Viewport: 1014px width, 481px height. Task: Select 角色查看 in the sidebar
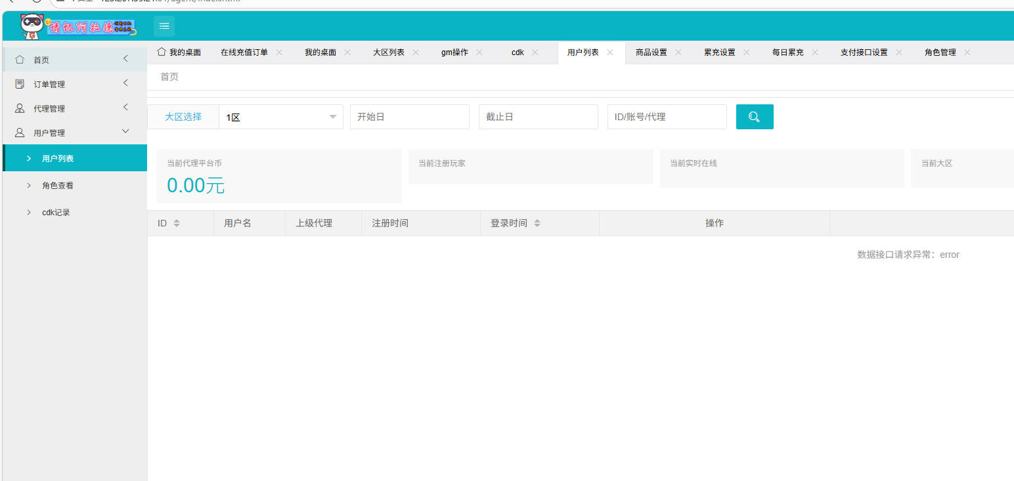pos(59,185)
